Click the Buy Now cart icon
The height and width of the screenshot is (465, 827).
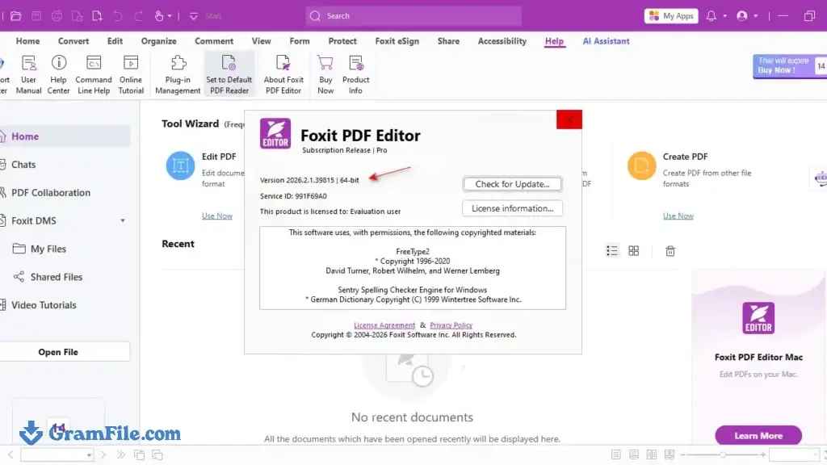325,74
